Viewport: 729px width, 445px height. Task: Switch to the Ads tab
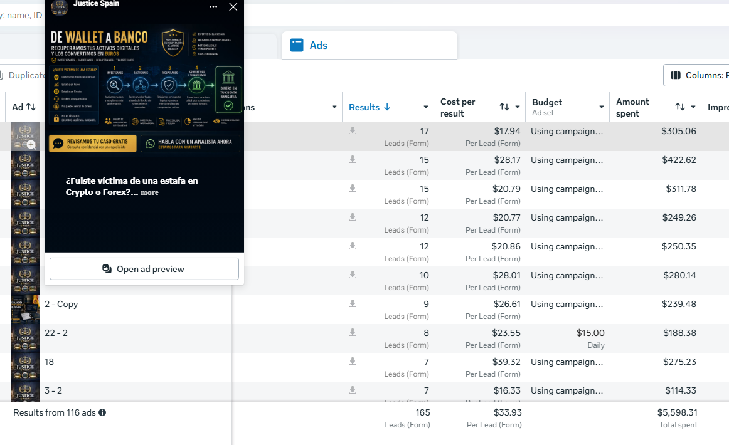pyautogui.click(x=369, y=45)
